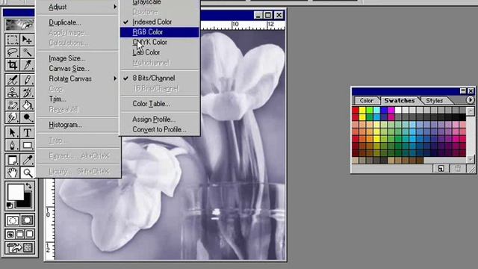
Task: Choose CMYK Color mode
Action: coord(159,42)
